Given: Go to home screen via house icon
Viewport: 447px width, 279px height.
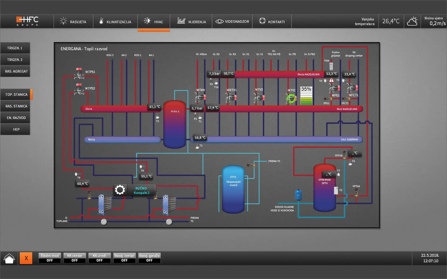Looking at the screenshot, I should click(x=9, y=258).
